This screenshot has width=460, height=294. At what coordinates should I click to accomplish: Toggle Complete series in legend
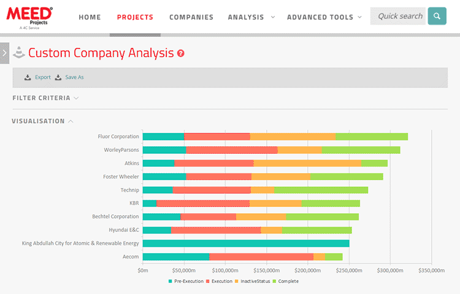pos(287,281)
